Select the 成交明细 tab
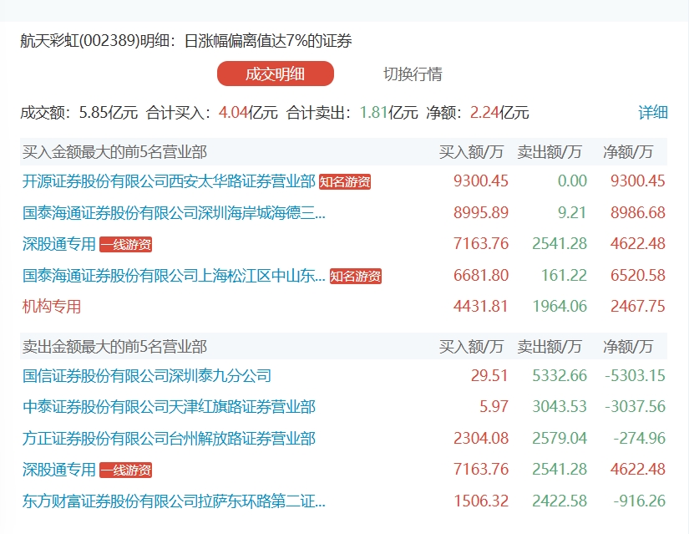The height and width of the screenshot is (534, 689). [276, 74]
